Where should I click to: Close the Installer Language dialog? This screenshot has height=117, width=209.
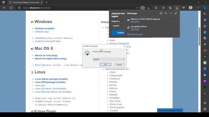[124, 46]
